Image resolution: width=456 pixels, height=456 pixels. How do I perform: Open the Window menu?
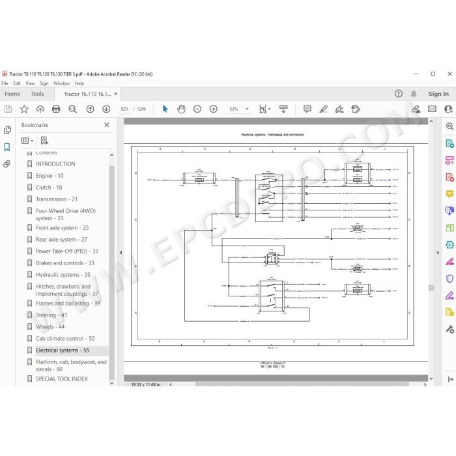coord(61,83)
